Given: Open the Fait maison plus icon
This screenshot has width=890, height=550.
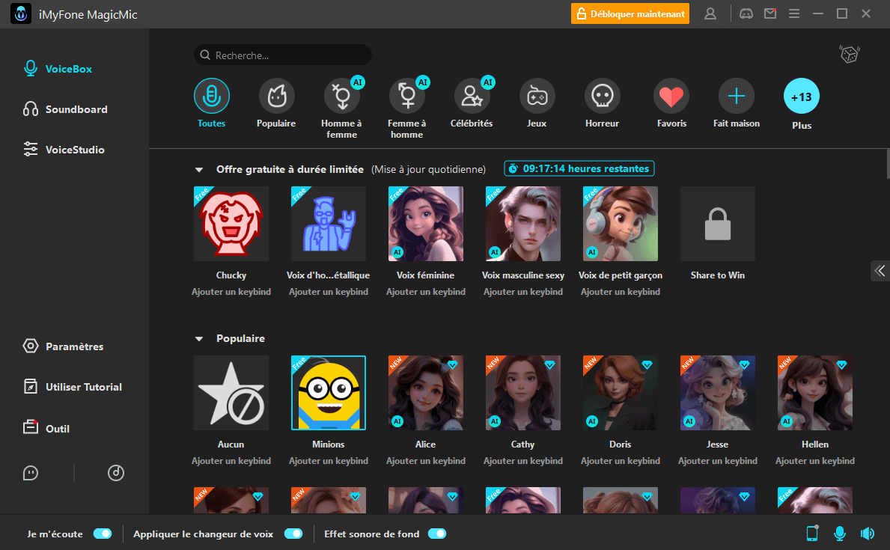Looking at the screenshot, I should pos(737,96).
